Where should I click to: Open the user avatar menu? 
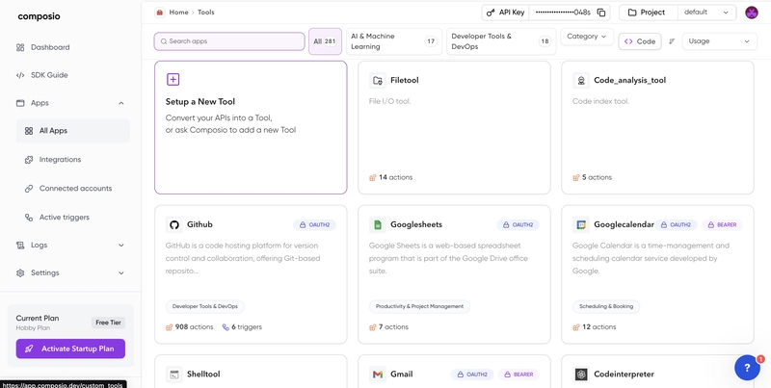point(752,13)
